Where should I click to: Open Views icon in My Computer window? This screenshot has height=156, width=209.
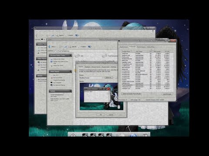pyautogui.click(x=77, y=35)
